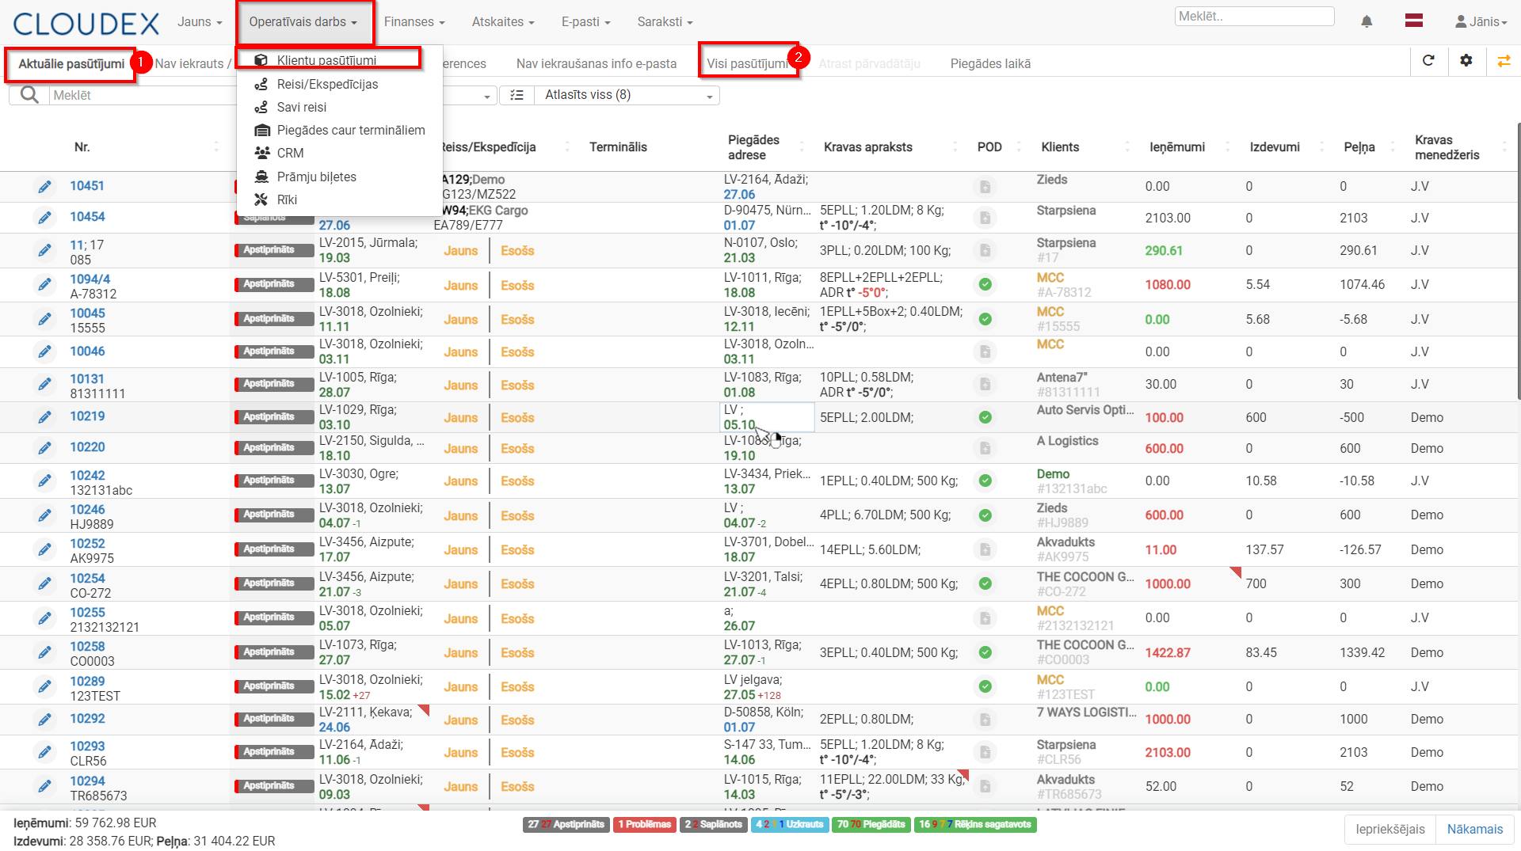1521x851 pixels.
Task: Filter by Apstiprināts status badge in footer
Action: (566, 825)
